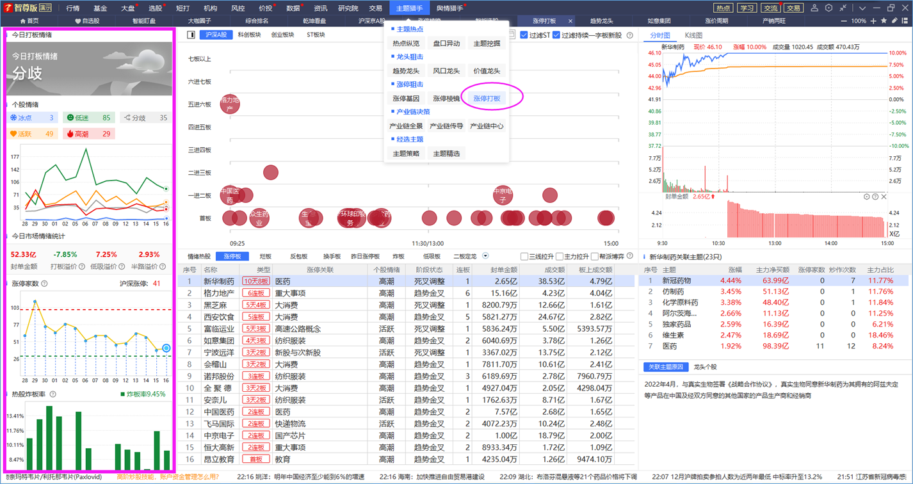Open the layout panel icon beside pencil
The image size is (913, 484).
[905, 21]
